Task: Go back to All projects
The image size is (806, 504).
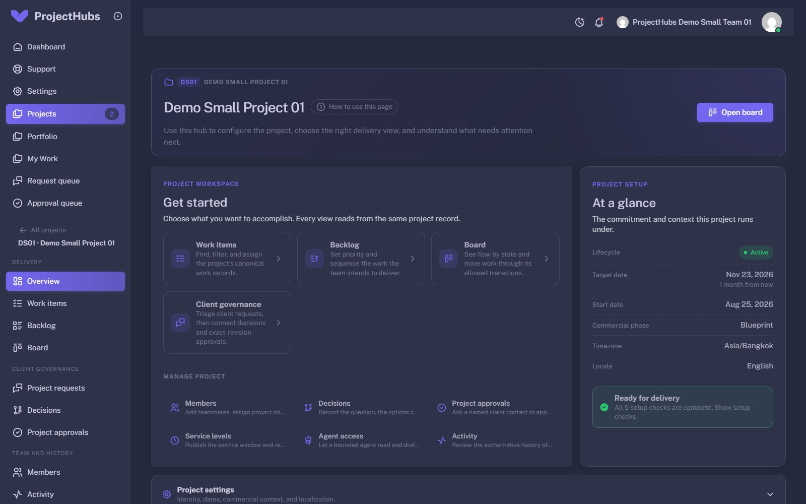Action: (x=43, y=230)
